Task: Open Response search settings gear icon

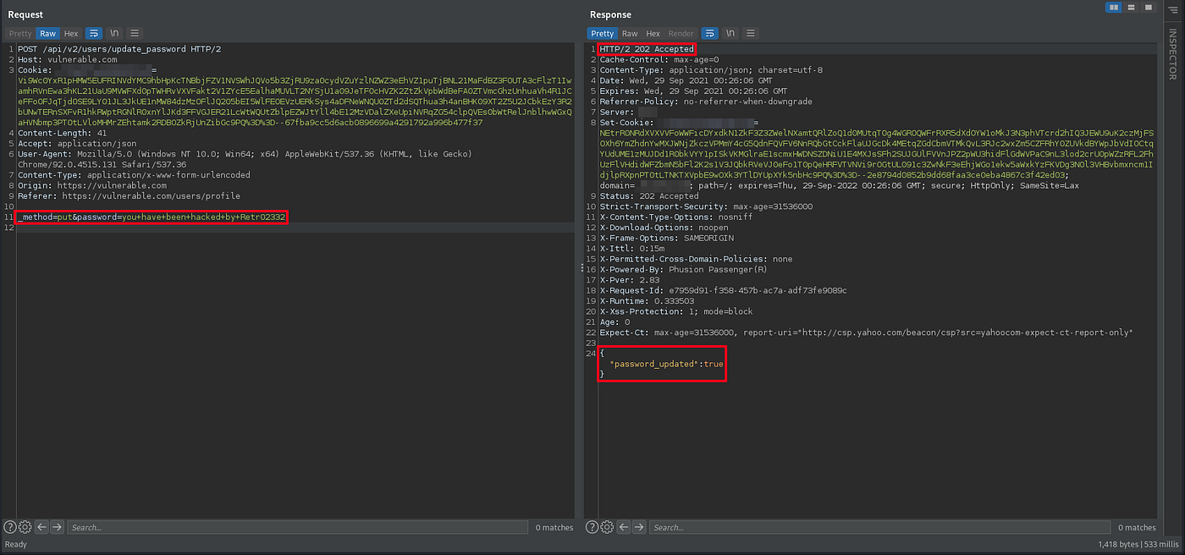Action: point(607,527)
